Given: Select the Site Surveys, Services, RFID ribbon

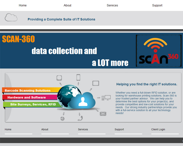Looking at the screenshot, I should [32, 104].
